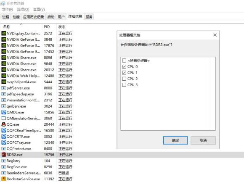Click the RockstarService.exe icon
Image resolution: width=244 pixels, height=182 pixels.
pyautogui.click(x=4, y=179)
